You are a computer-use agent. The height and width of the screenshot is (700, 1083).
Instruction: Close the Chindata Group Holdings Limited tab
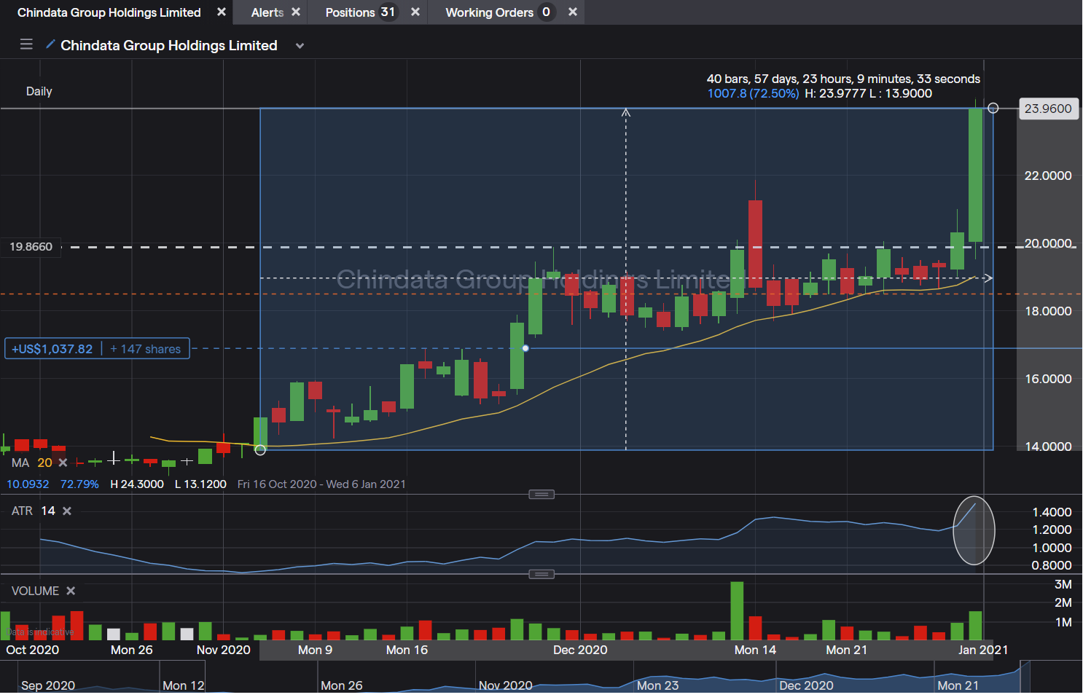pyautogui.click(x=222, y=12)
